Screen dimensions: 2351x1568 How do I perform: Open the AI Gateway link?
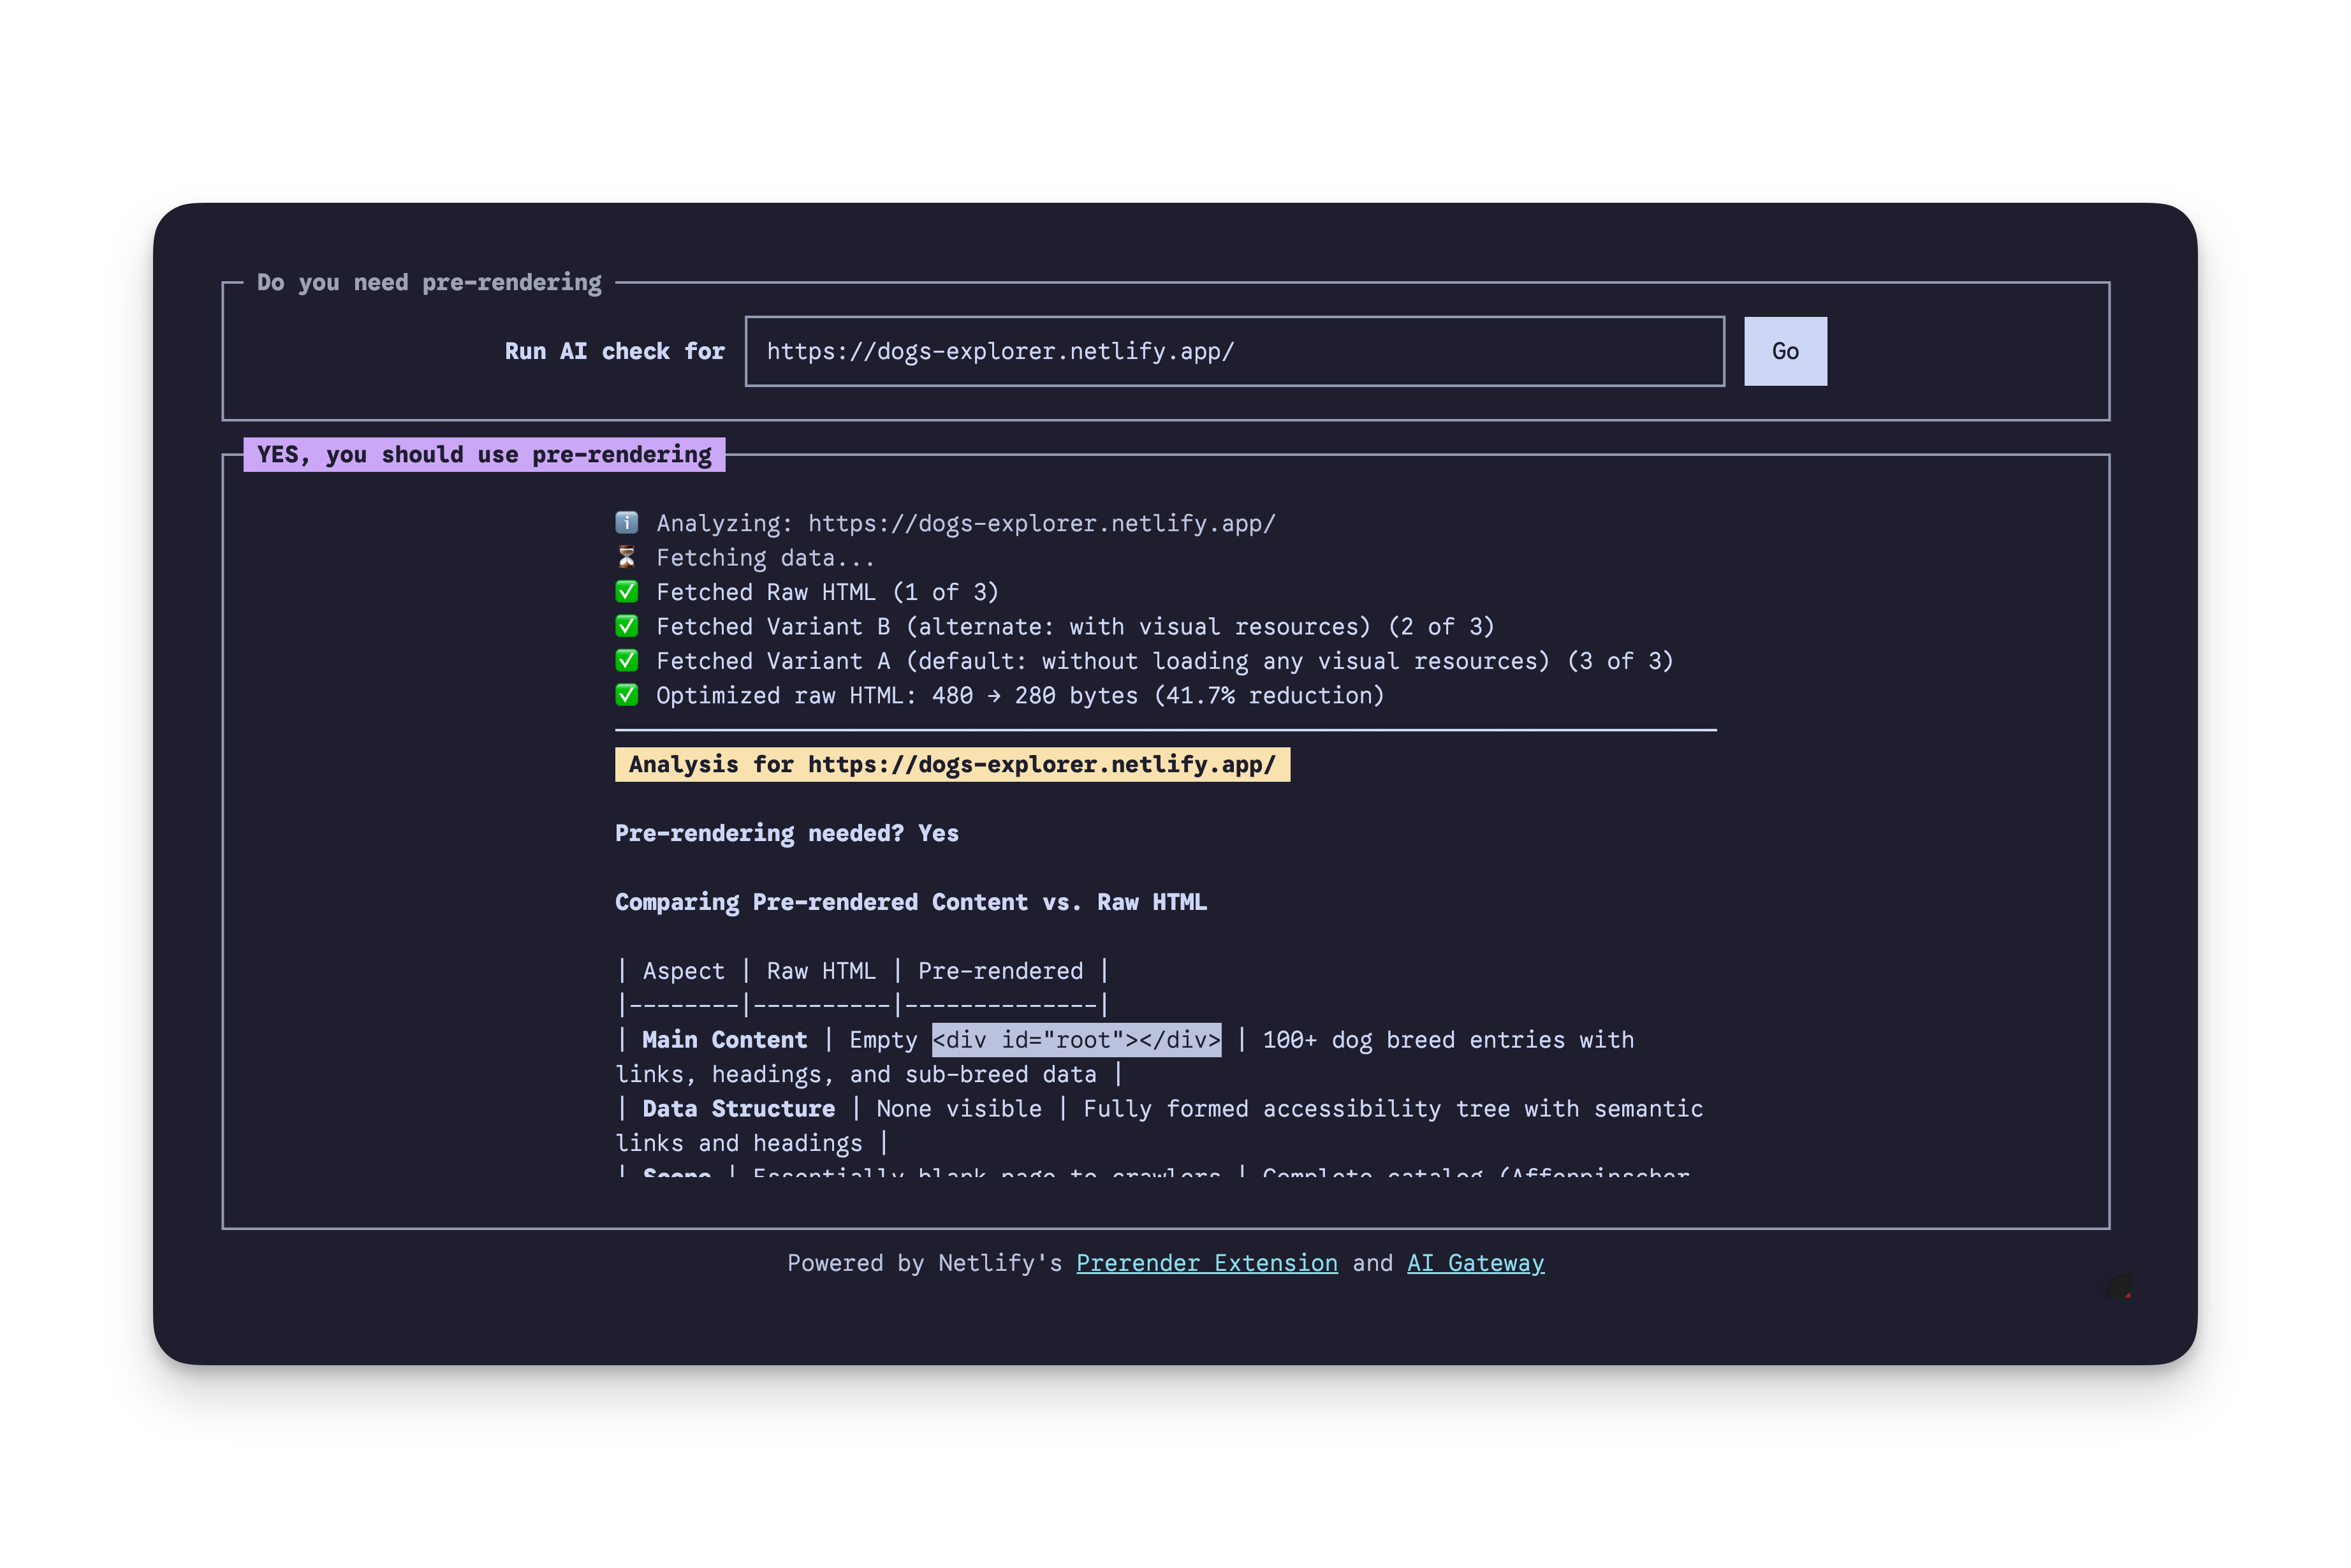click(1475, 1263)
